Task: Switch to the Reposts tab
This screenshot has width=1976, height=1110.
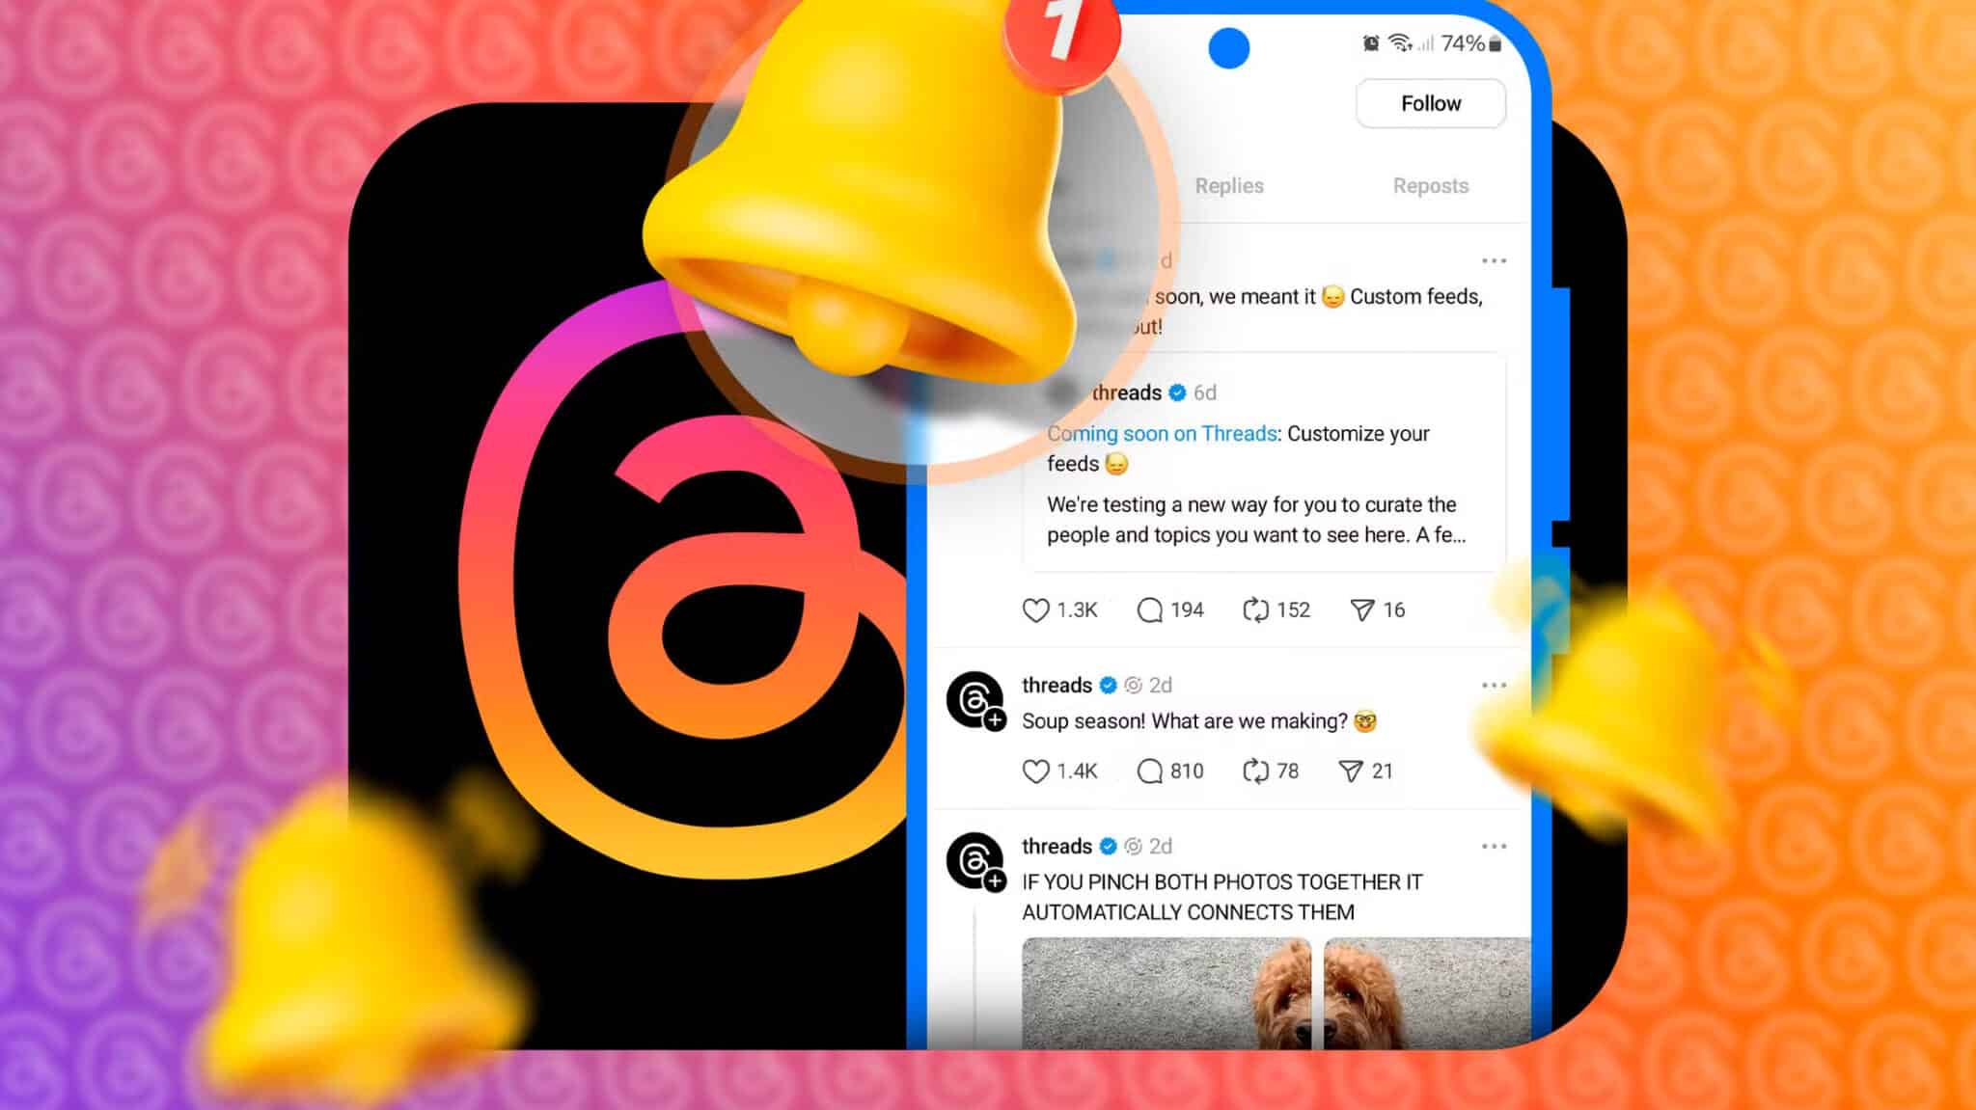Action: (1431, 186)
